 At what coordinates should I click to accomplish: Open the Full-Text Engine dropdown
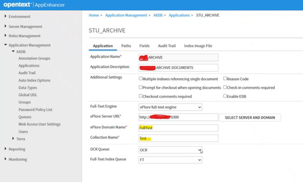pyautogui.click(x=170, y=107)
